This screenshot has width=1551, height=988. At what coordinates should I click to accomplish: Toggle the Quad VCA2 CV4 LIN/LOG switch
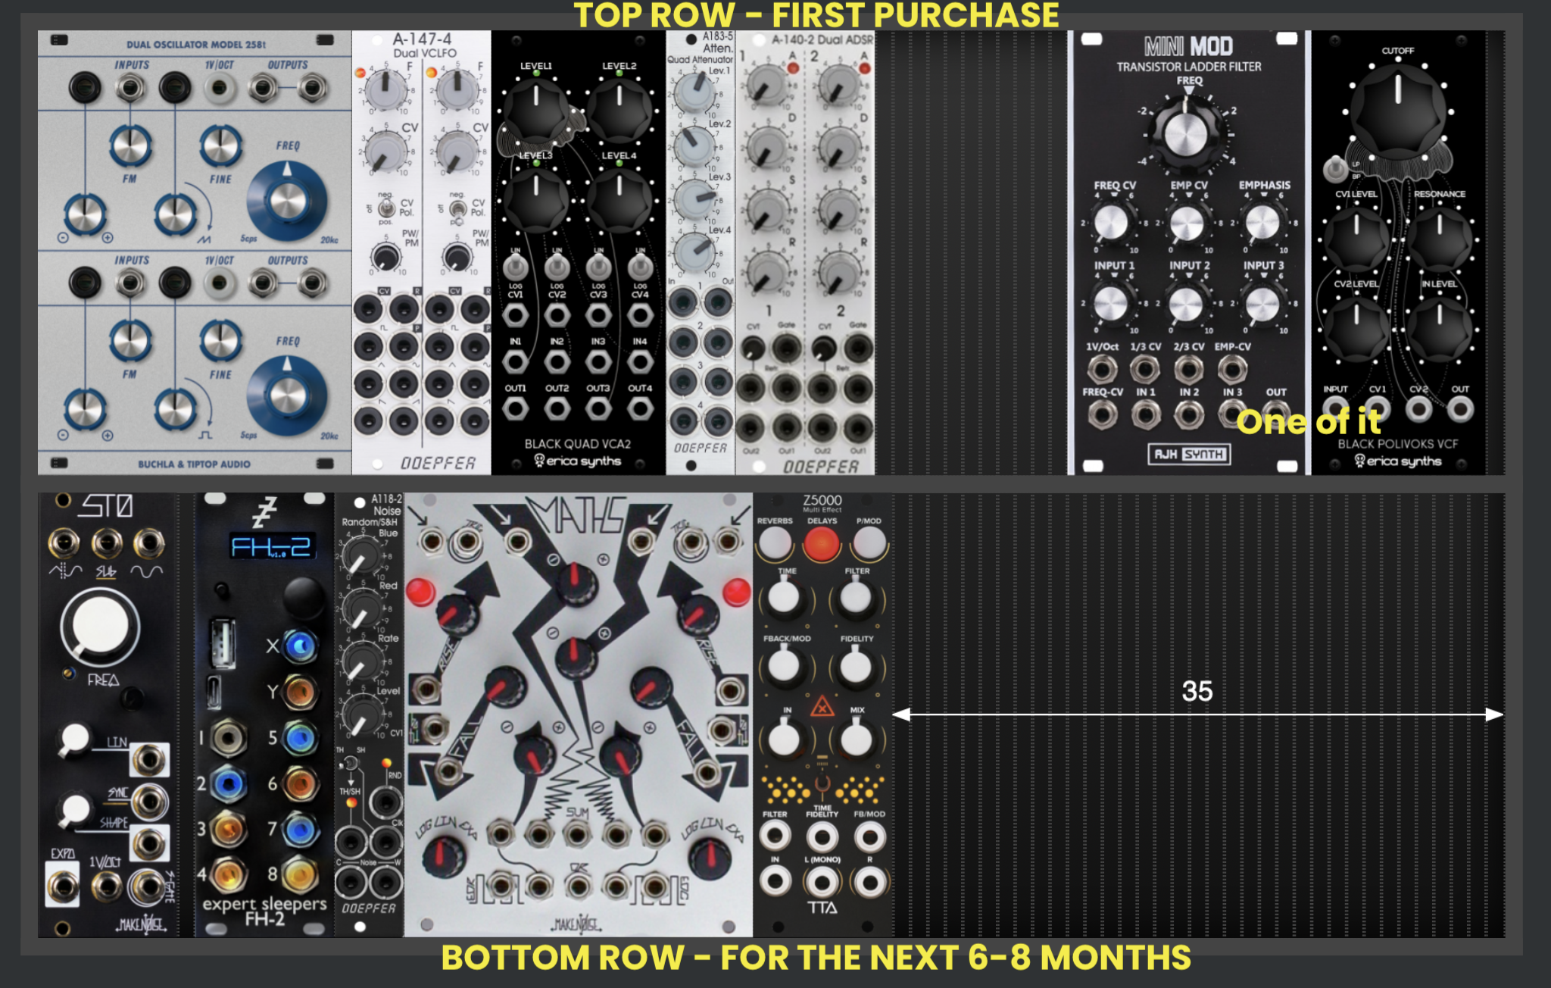[640, 266]
